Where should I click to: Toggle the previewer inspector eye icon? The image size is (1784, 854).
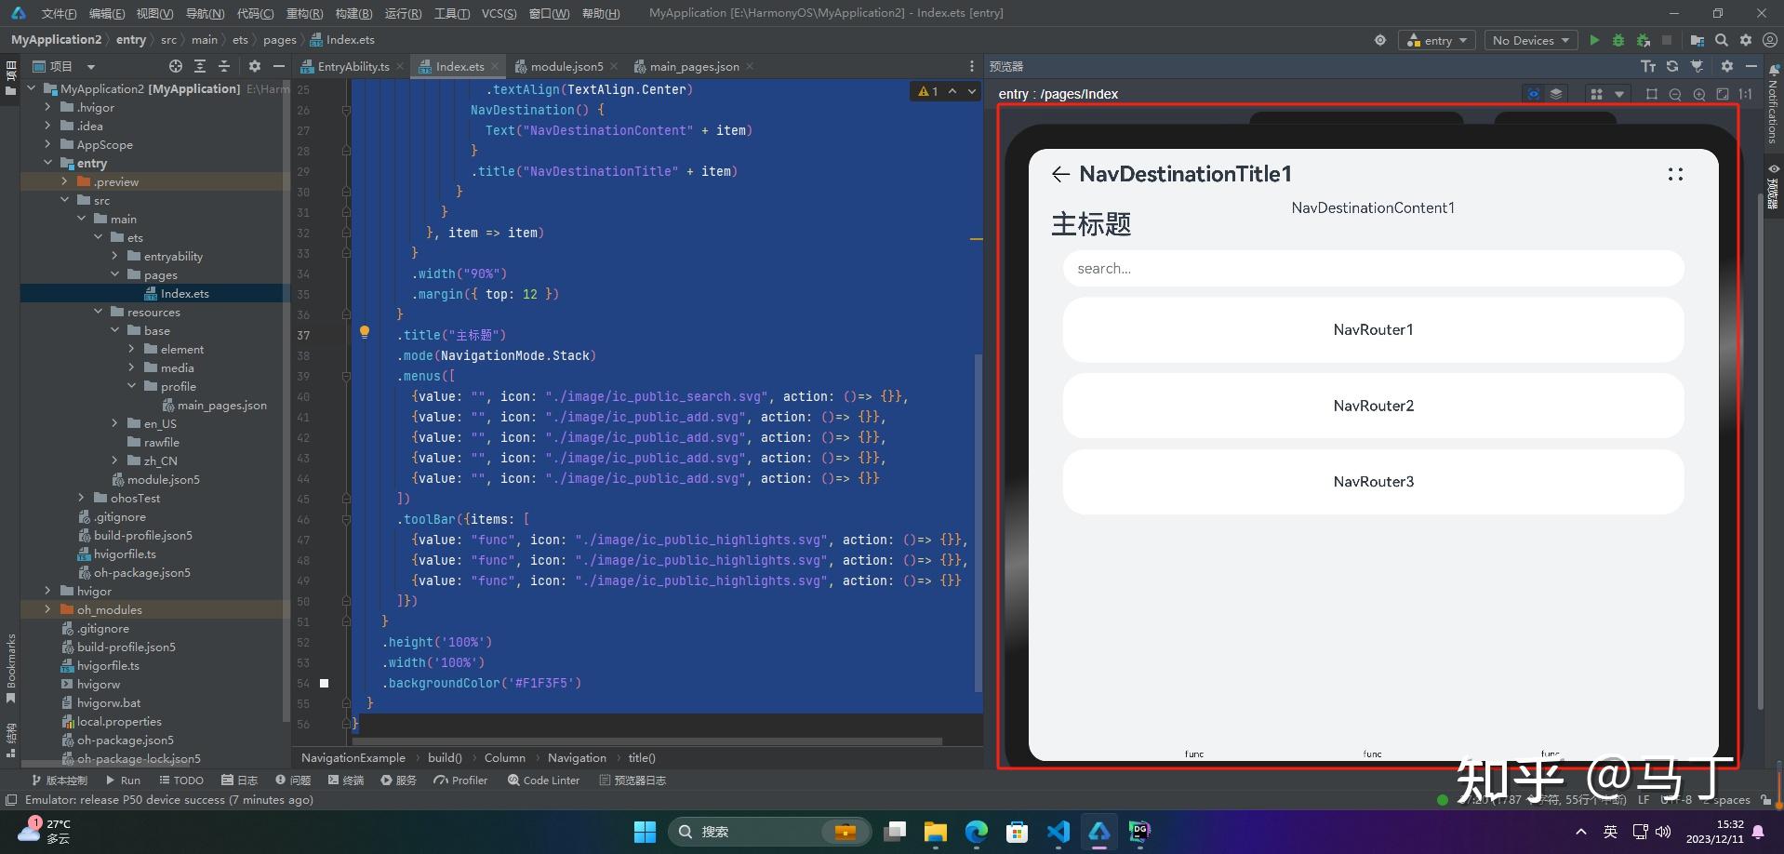pos(1533,94)
